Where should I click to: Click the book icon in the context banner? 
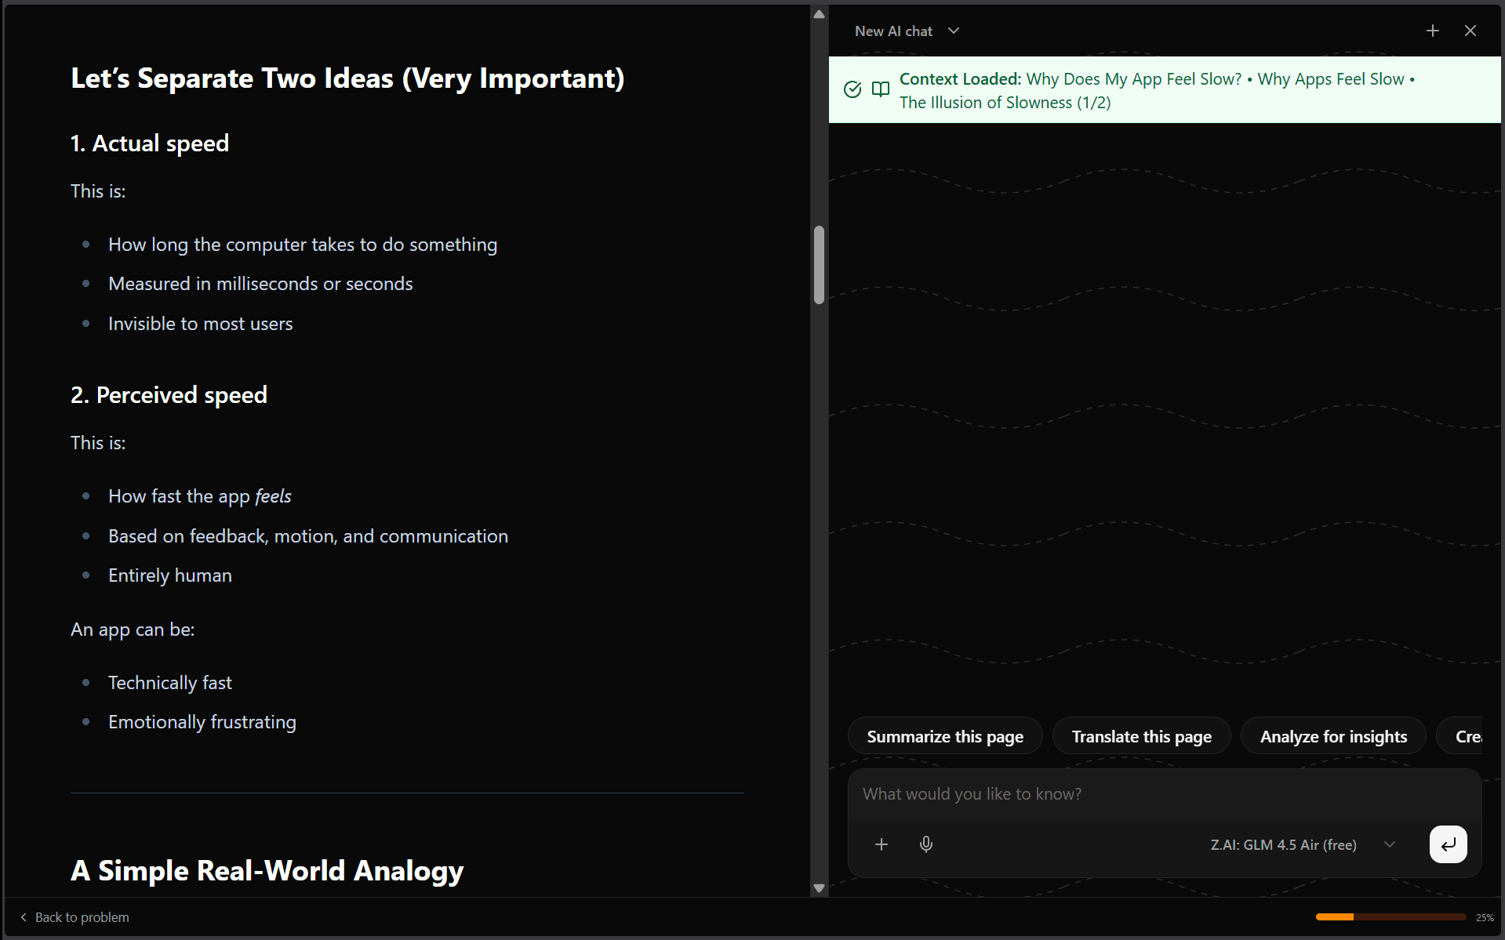pos(880,89)
